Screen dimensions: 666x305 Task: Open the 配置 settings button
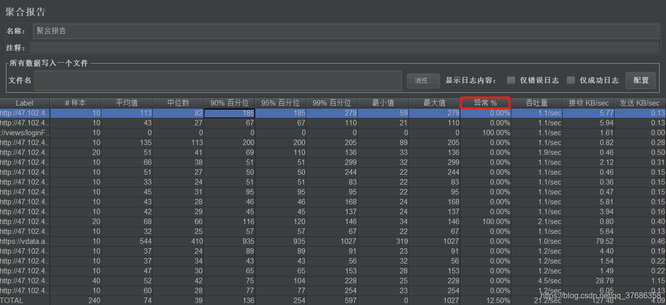pyautogui.click(x=641, y=80)
